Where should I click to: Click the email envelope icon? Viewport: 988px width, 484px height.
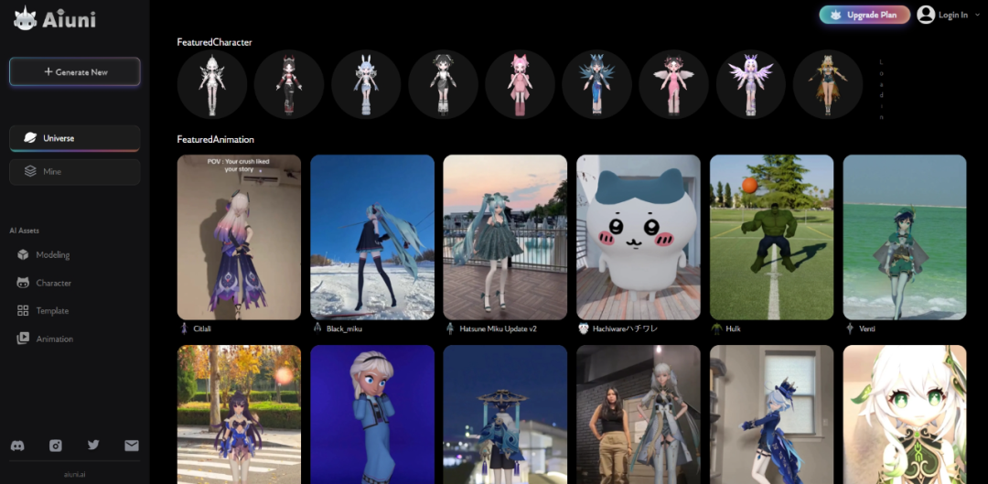(131, 446)
